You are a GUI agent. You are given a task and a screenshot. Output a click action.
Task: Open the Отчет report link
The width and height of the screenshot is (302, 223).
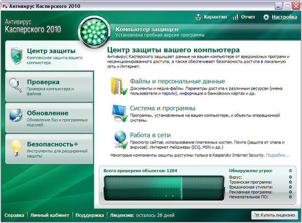pos(248,17)
